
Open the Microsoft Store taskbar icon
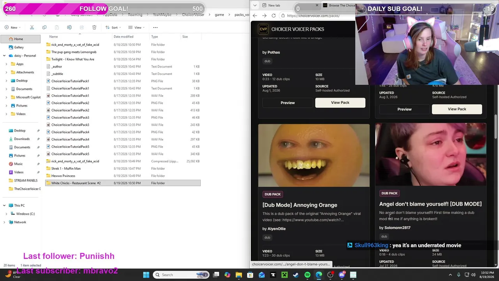pyautogui.click(x=250, y=275)
